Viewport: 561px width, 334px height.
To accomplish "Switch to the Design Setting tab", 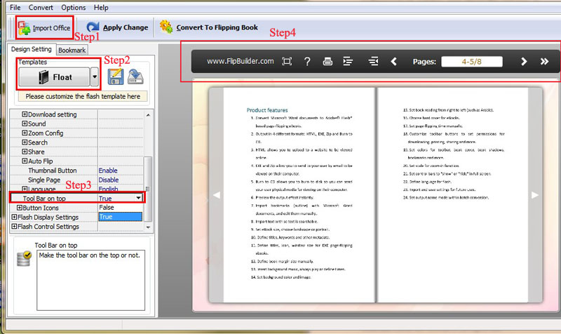I will click(x=32, y=49).
